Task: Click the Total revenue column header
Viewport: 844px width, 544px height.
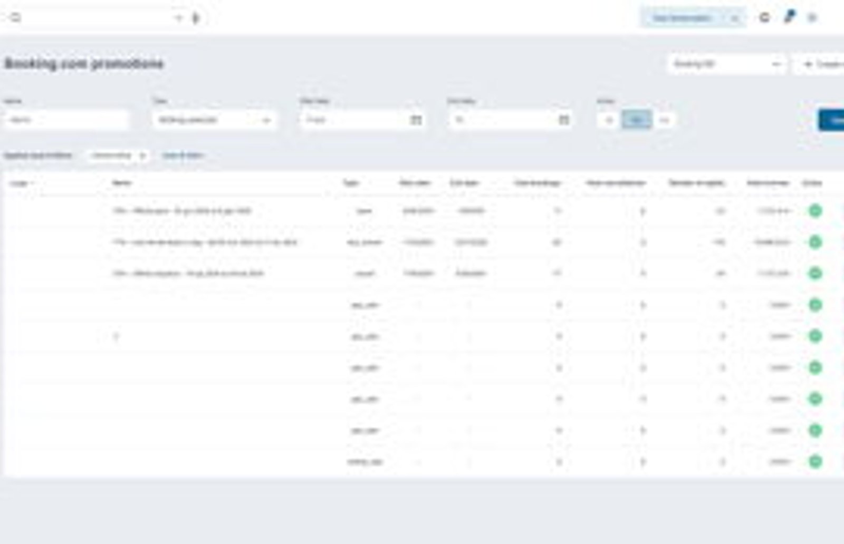Action: tap(768, 183)
